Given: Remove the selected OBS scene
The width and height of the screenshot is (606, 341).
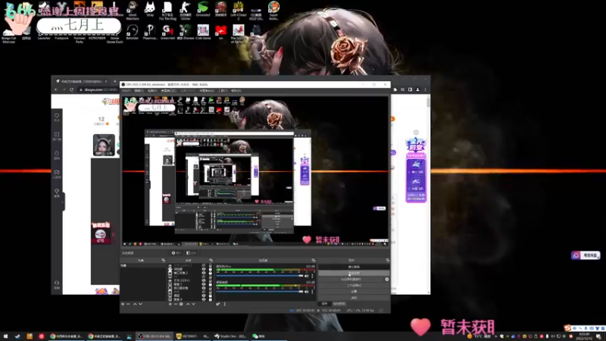Looking at the screenshot, I should pyautogui.click(x=128, y=304).
